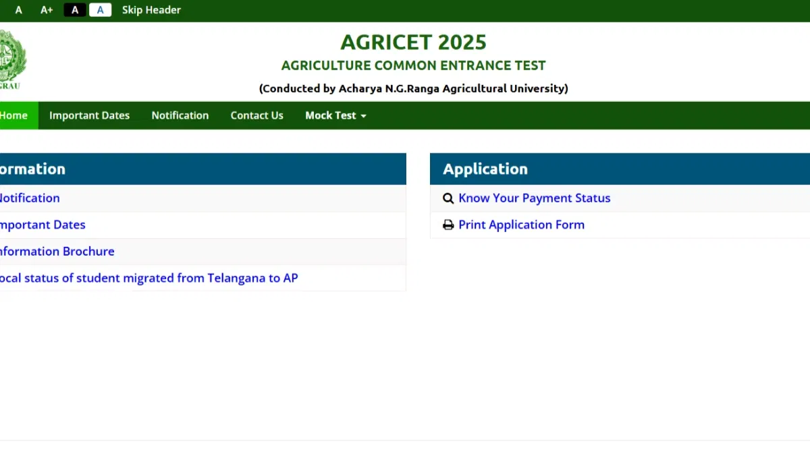Open the Information Brochure link
810x450 pixels.
point(57,252)
